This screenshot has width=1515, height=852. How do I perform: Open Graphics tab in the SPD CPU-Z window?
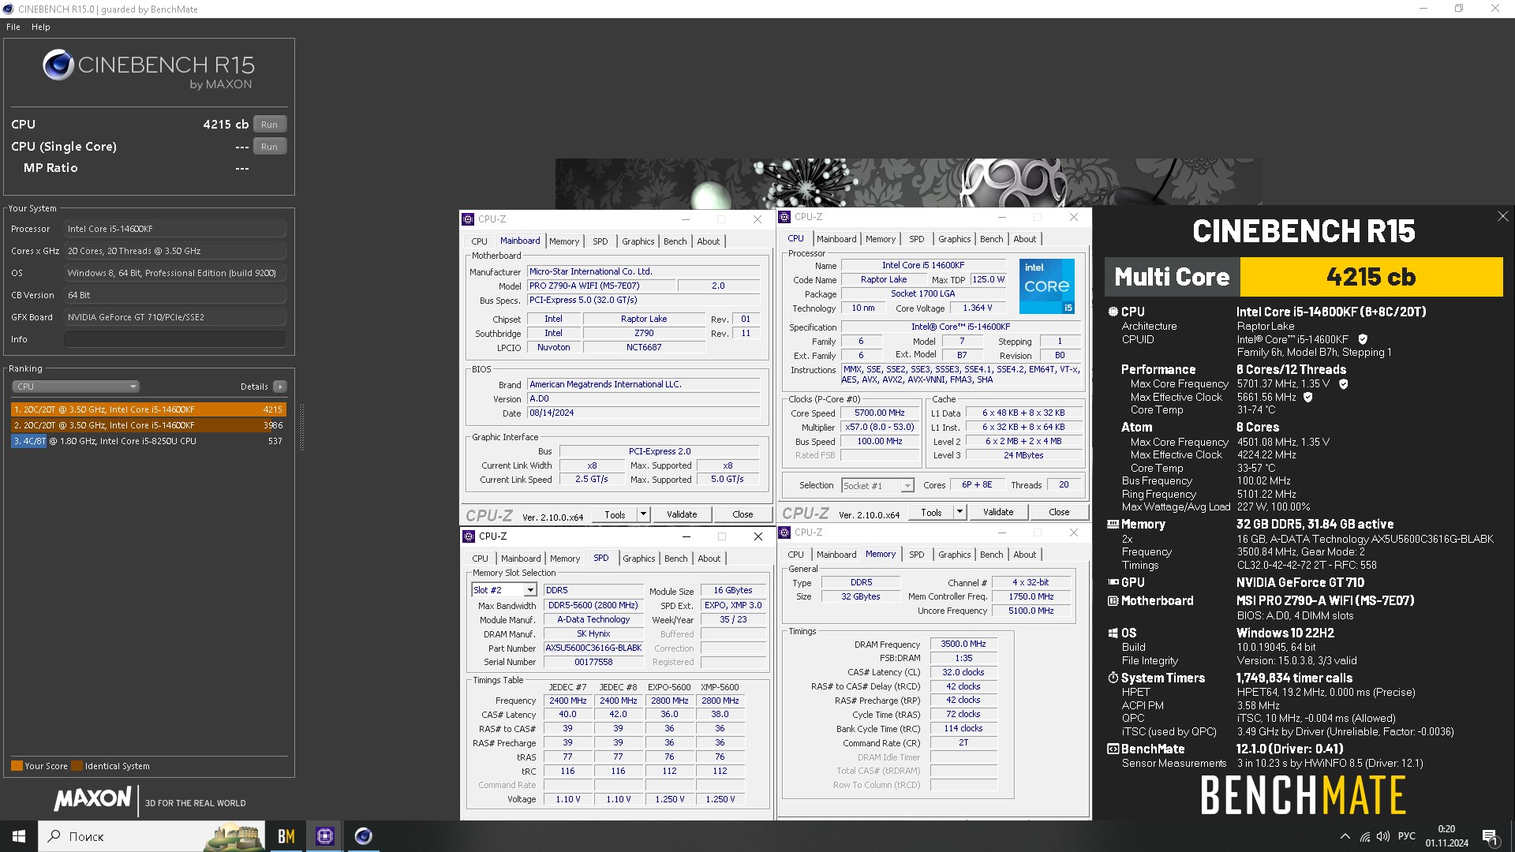coord(638,559)
